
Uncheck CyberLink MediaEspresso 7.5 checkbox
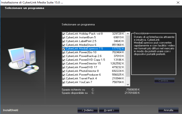click(64, 49)
